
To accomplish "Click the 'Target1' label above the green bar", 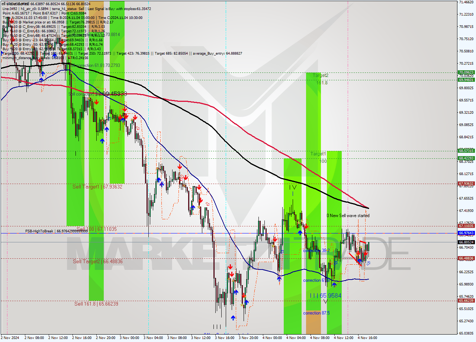I will (318, 154).
